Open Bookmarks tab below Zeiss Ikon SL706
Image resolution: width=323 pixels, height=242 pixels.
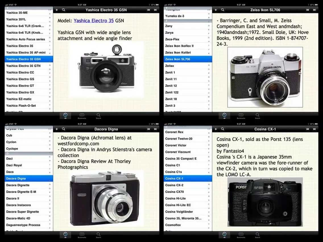[x=241, y=116]
